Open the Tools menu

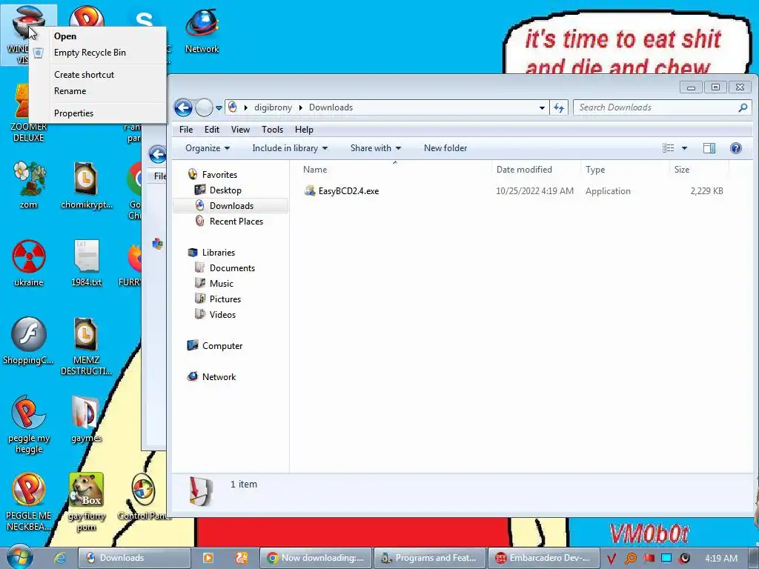click(x=272, y=130)
